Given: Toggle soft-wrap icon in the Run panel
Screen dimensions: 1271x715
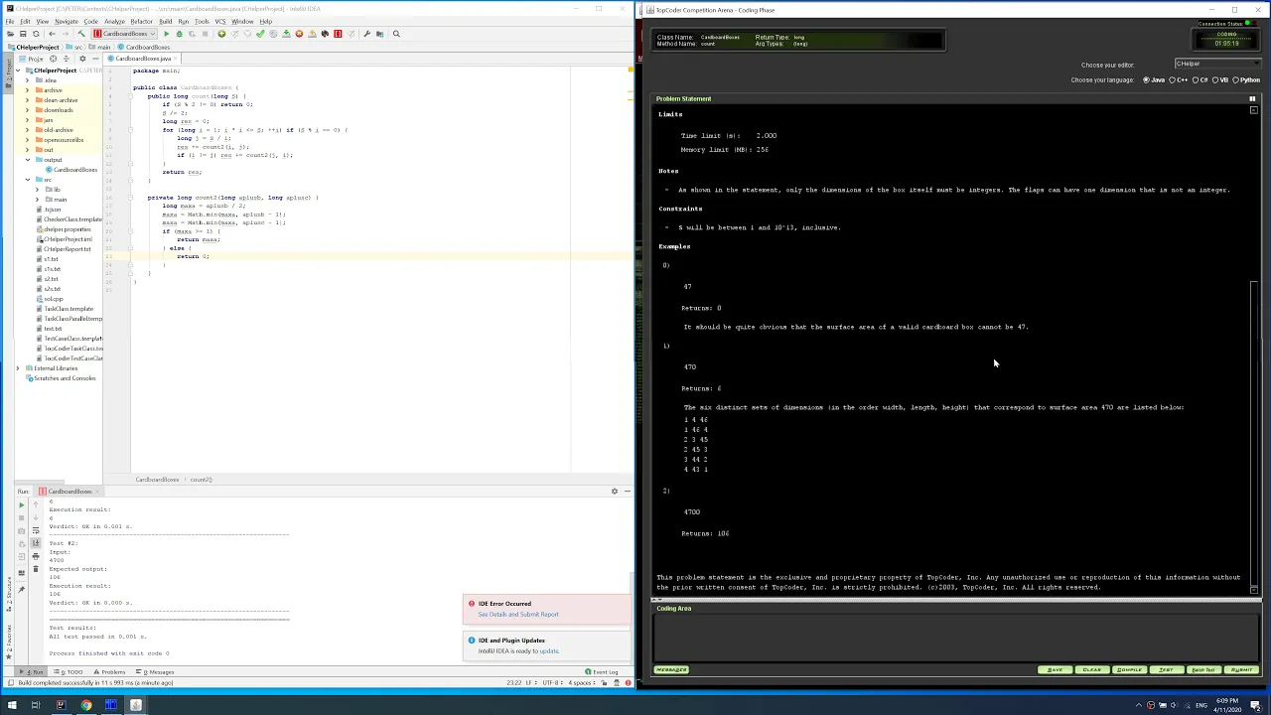Looking at the screenshot, I should [x=36, y=530].
